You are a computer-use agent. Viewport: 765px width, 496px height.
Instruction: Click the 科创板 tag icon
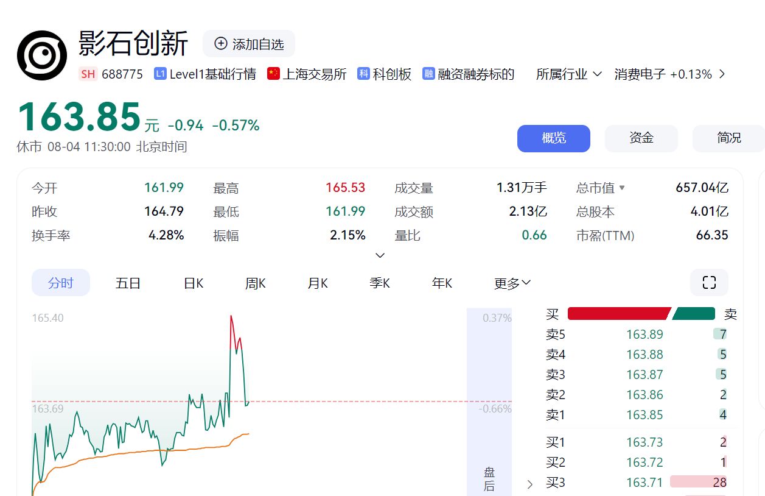tap(363, 74)
